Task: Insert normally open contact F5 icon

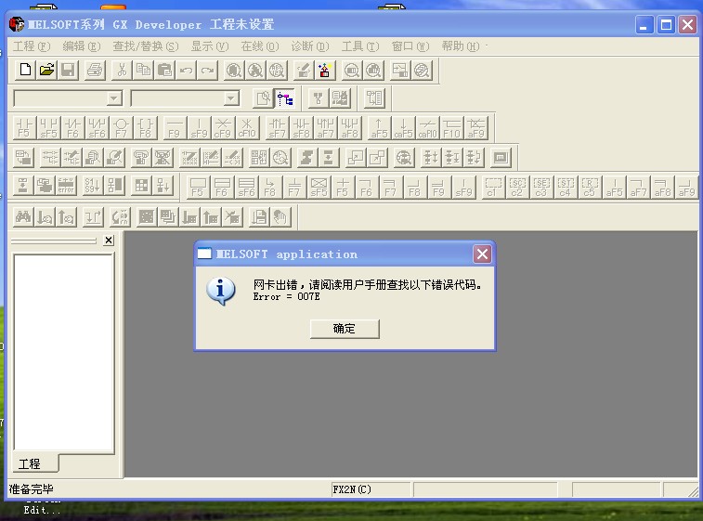Action: pos(24,128)
